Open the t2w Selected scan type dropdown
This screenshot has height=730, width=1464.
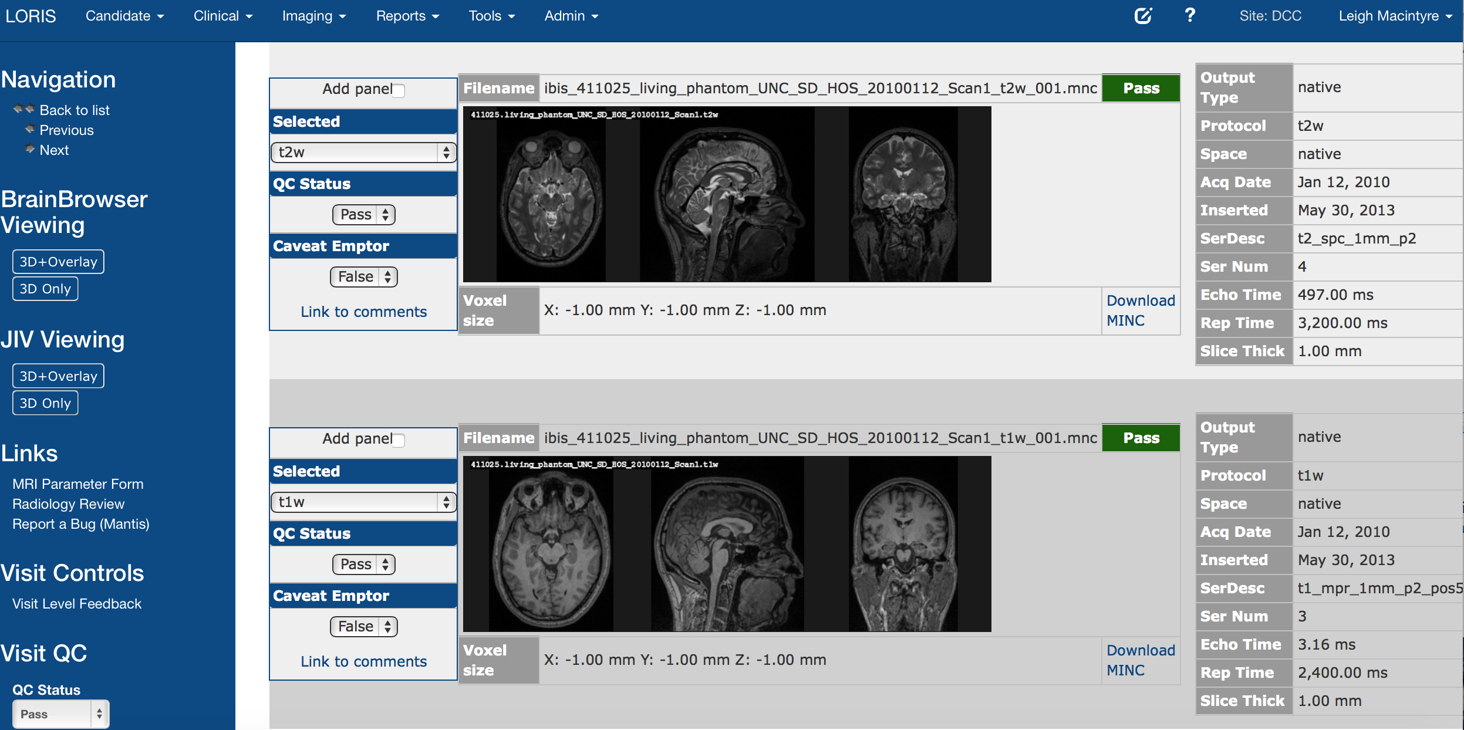coord(363,153)
